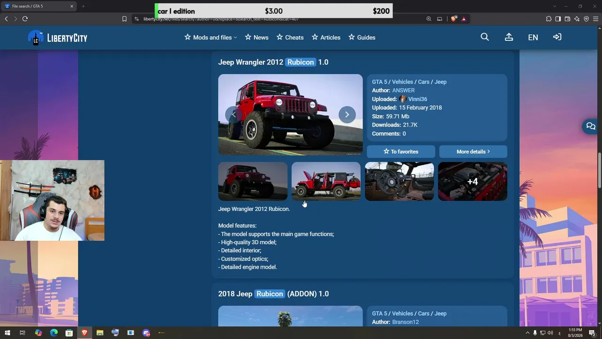Screen dimensions: 602x339
Task: Open the Cheats section
Action: tap(290, 37)
